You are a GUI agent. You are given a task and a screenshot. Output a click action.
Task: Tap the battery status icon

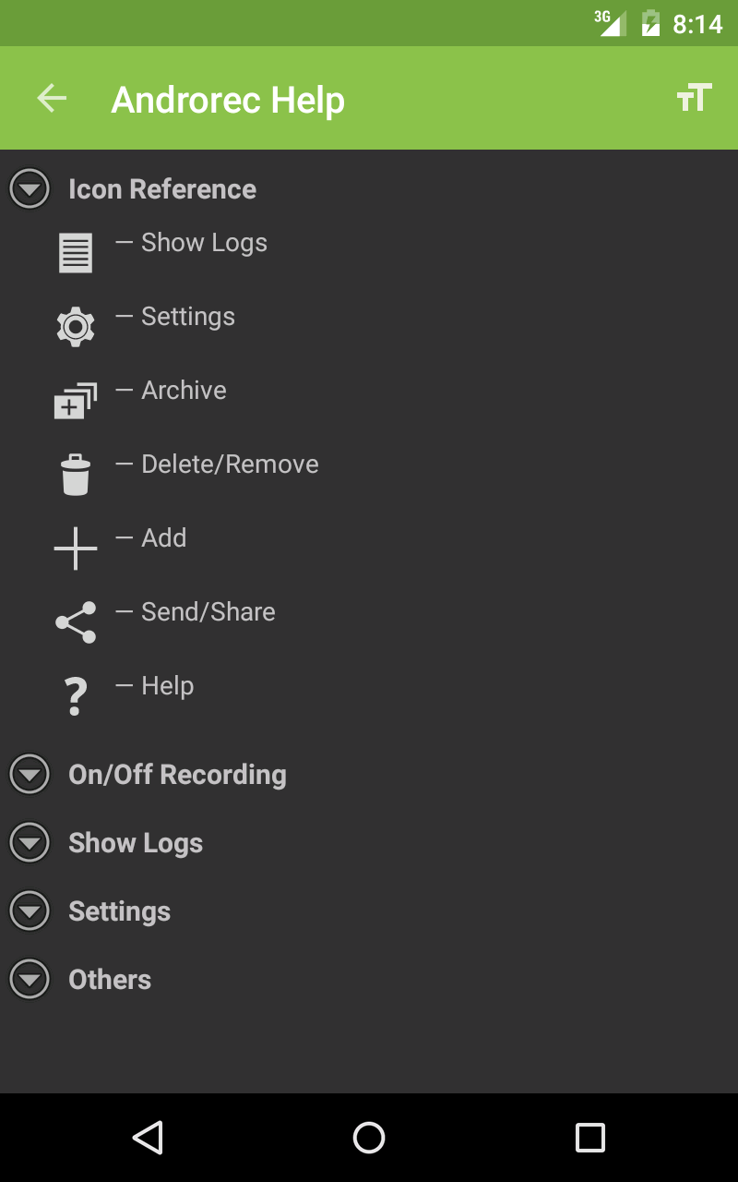[651, 23]
